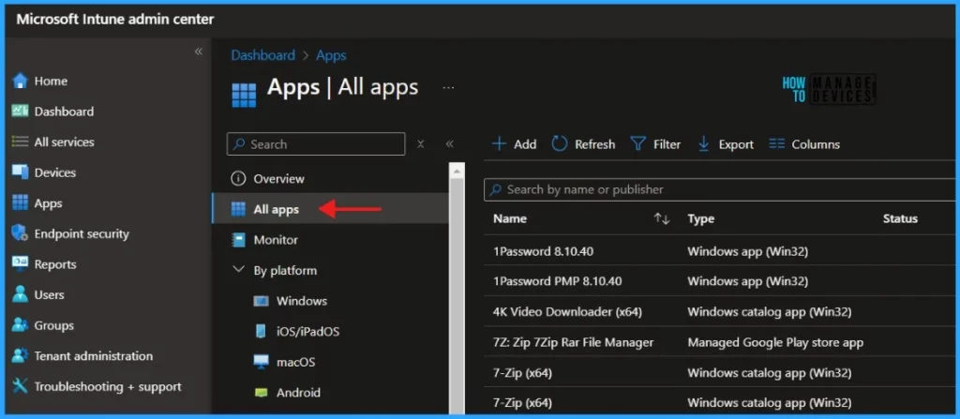
Task: Click the Type column header
Action: tap(700, 218)
